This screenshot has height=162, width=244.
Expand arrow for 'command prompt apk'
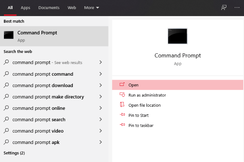pos(101,142)
